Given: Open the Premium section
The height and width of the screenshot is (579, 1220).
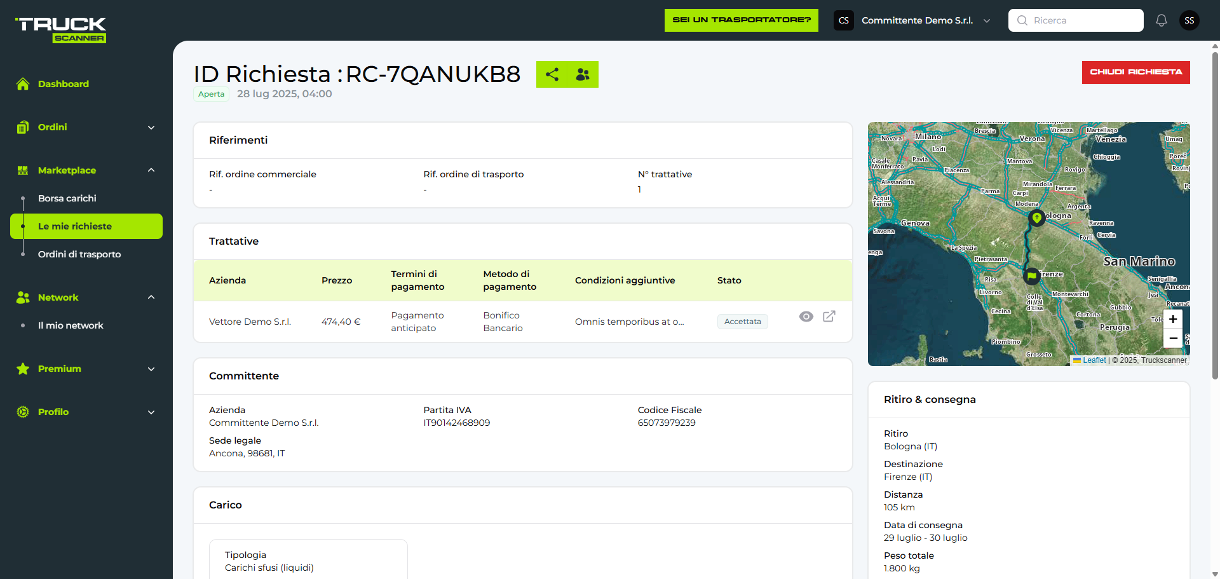Looking at the screenshot, I should coord(60,369).
